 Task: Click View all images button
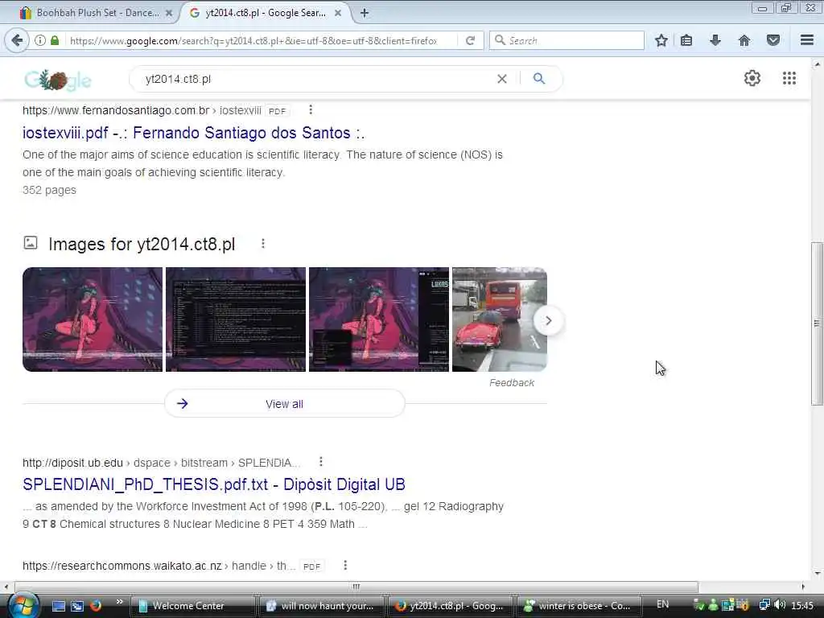point(284,404)
